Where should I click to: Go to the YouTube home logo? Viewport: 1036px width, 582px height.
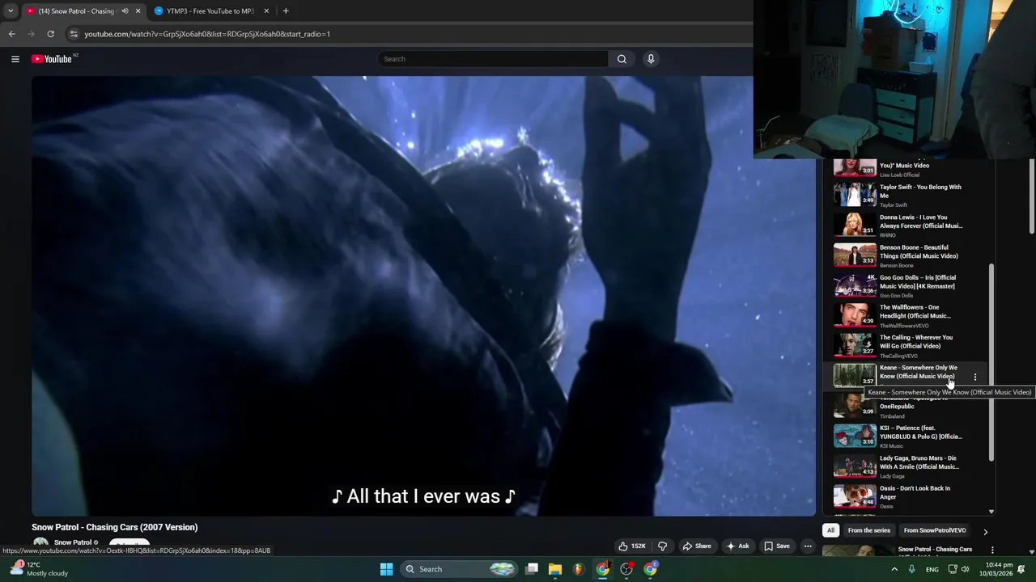[52, 59]
